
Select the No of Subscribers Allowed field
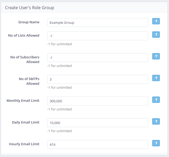pos(97,58)
